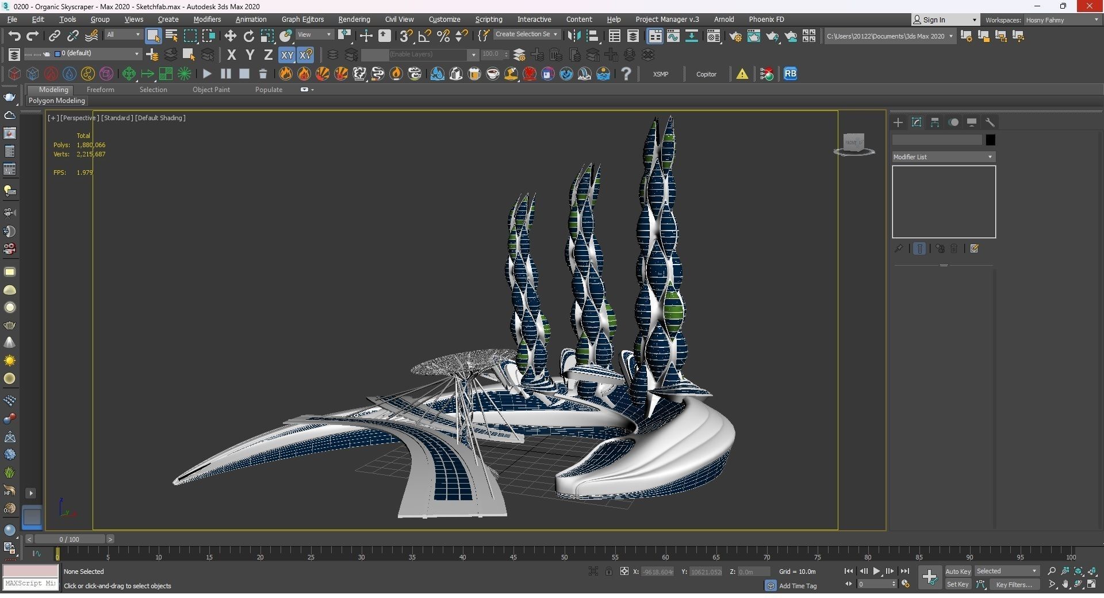Click the Select by Name icon
This screenshot has height=598, width=1104.
coord(171,36)
